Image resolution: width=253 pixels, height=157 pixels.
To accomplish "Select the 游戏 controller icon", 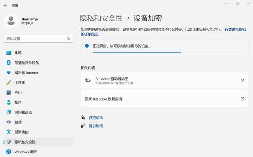I will click(x=9, y=122).
